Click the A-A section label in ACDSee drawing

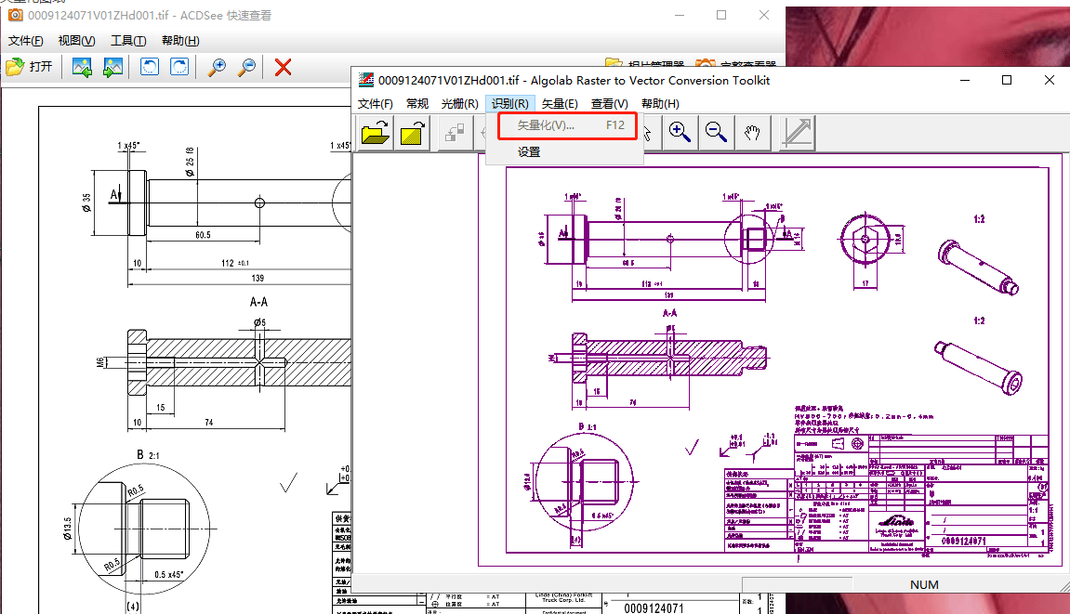[x=258, y=302]
